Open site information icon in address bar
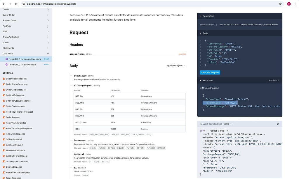299x179 pixels. tap(24, 4)
